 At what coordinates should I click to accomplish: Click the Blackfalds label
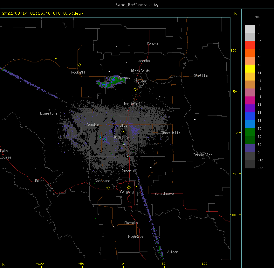pyautogui.click(x=140, y=71)
